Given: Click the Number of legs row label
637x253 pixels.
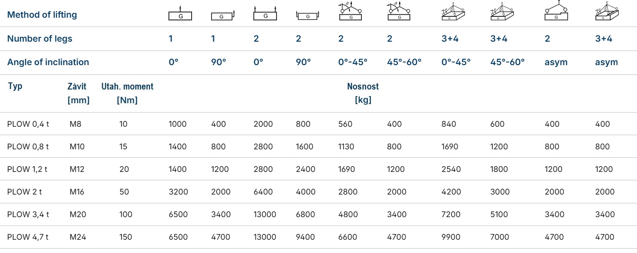Looking at the screenshot, I should pyautogui.click(x=40, y=39).
